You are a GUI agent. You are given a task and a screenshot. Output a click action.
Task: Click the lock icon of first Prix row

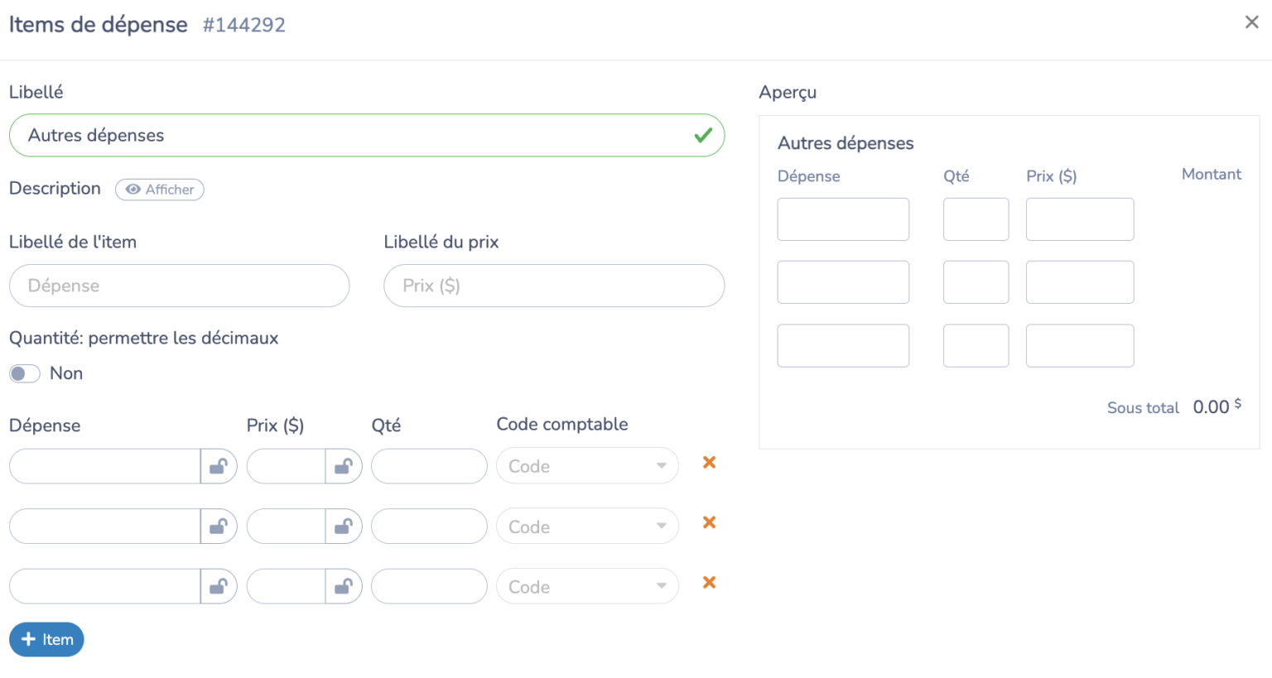click(x=344, y=466)
